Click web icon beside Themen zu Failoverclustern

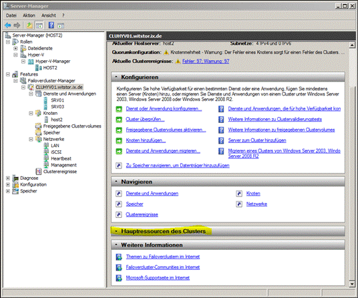[x=119, y=257]
